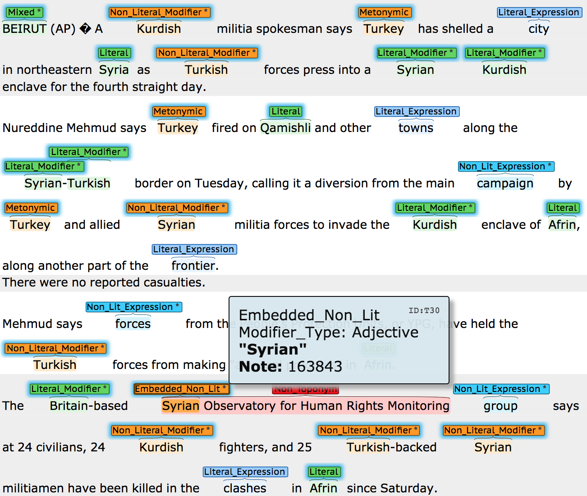Select the "Literal_Expression" tag above "clashes"

coord(245,472)
